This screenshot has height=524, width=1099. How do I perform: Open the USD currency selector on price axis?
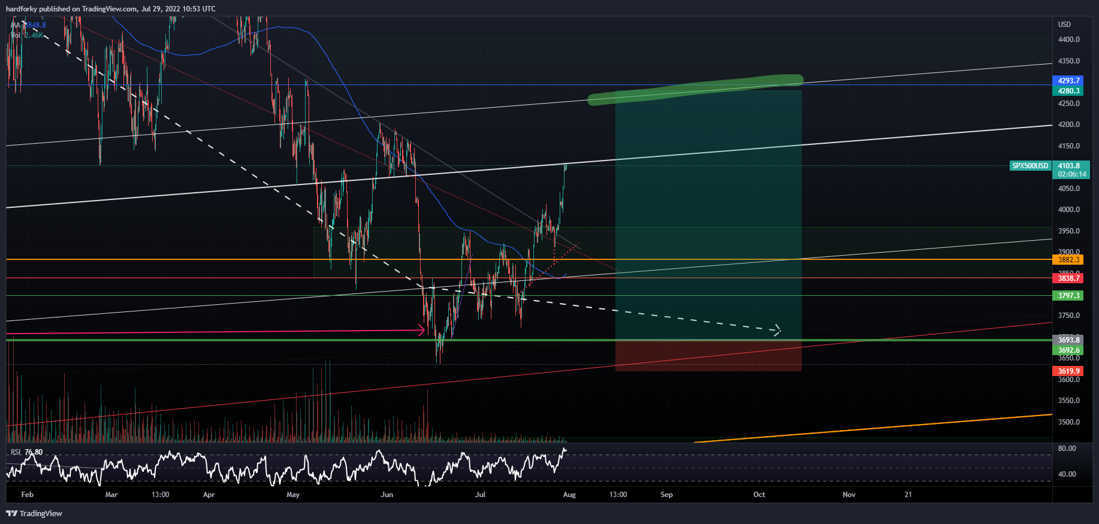(1064, 25)
